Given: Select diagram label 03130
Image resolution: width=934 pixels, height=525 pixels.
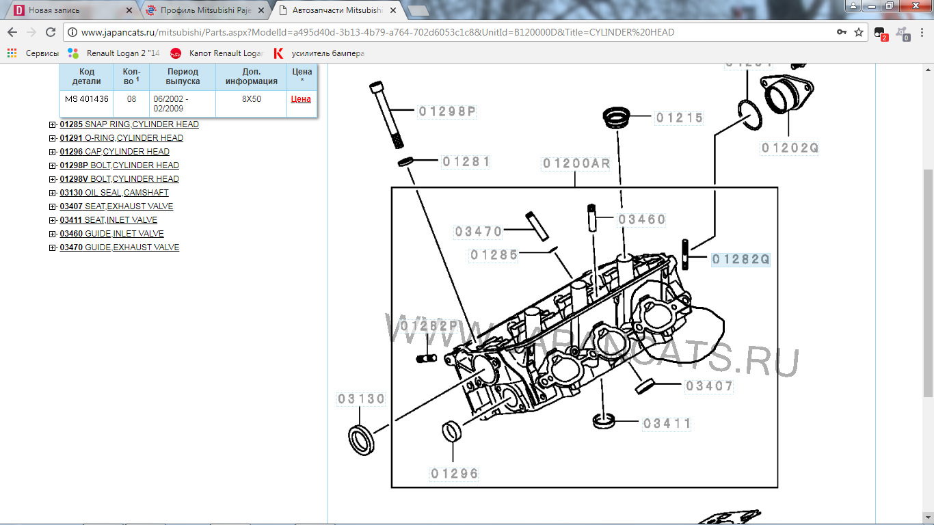Looking at the screenshot, I should coord(361,399).
